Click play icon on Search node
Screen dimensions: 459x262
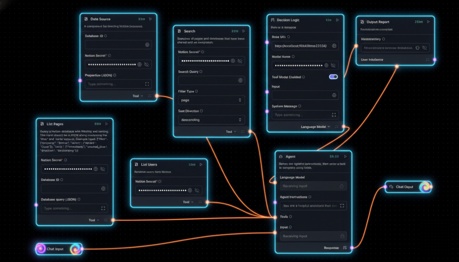point(244,31)
